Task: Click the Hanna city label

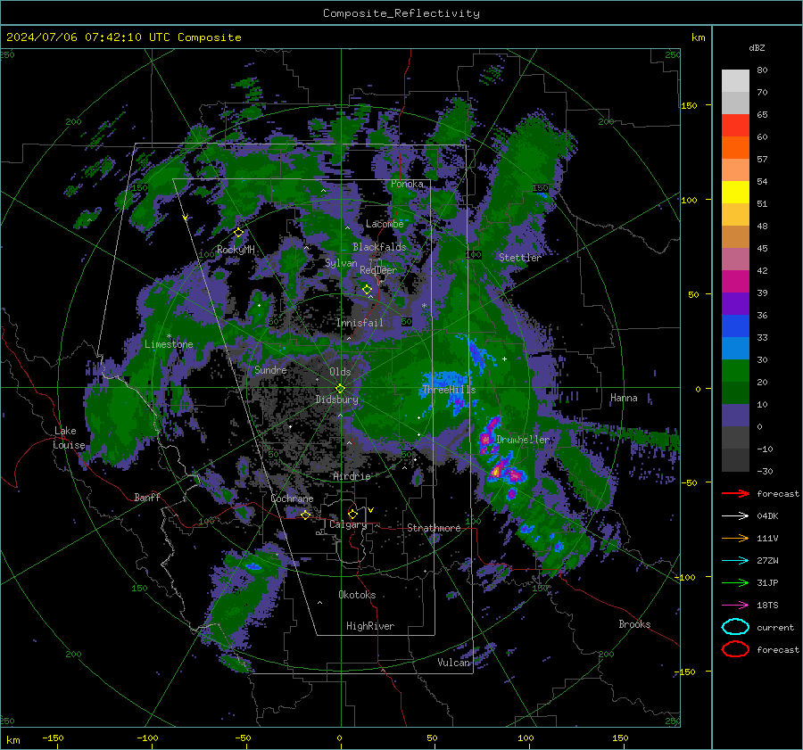Action: [624, 398]
